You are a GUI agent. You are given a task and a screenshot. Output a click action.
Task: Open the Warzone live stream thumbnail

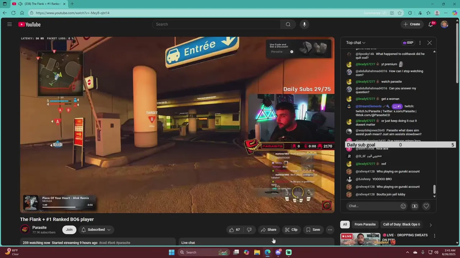(360, 239)
